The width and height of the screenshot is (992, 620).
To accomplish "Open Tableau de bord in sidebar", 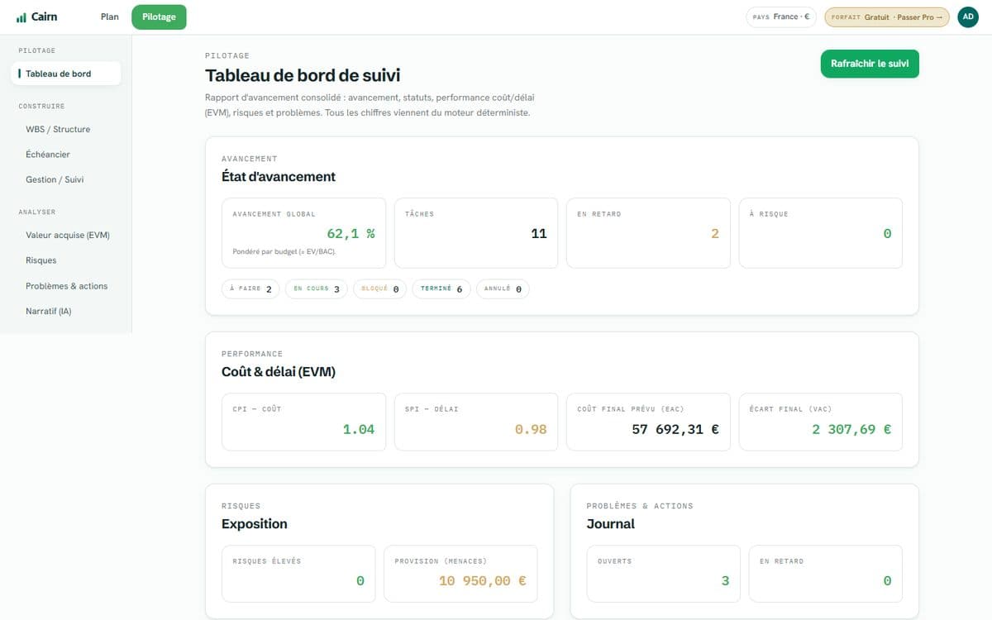I will [66, 74].
